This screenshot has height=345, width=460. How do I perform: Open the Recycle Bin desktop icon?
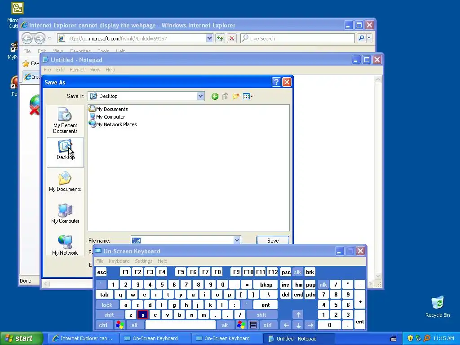438,306
